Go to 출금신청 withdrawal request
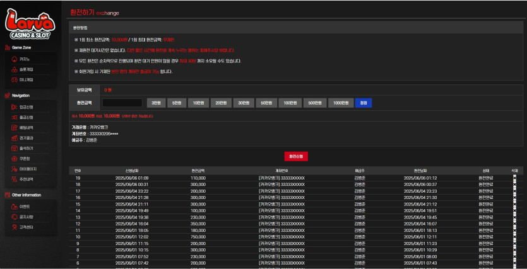This screenshot has height=269, width=527. point(27,117)
